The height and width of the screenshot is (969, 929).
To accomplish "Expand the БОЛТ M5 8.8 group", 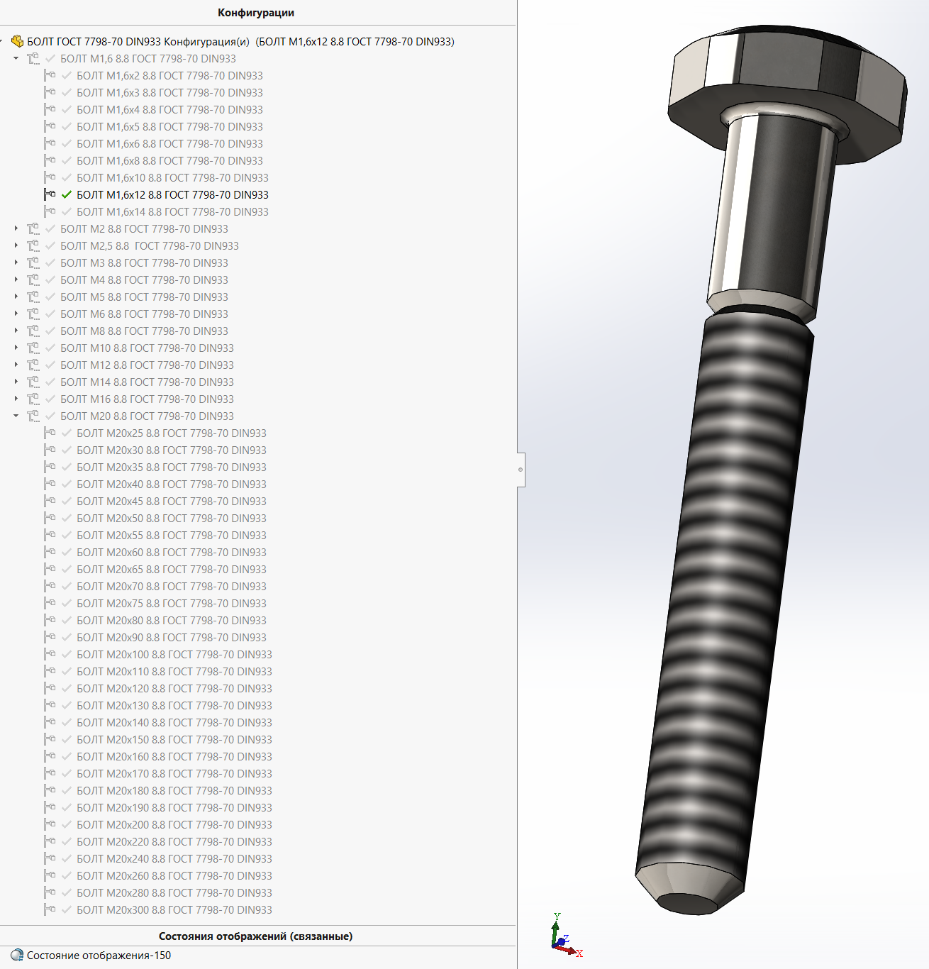I will click(x=16, y=297).
